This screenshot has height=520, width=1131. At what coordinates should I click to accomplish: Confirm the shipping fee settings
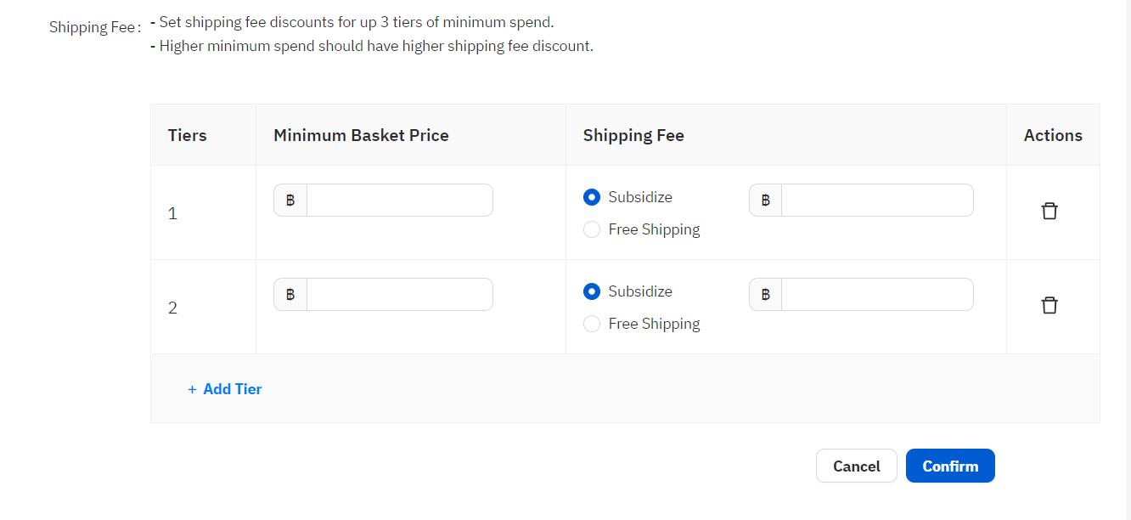coord(950,466)
